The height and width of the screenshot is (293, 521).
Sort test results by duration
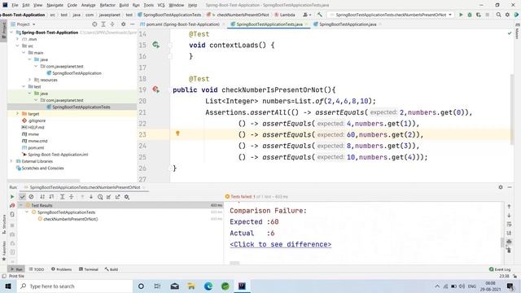(51, 197)
